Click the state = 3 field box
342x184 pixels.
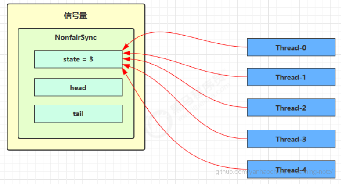pyautogui.click(x=78, y=59)
